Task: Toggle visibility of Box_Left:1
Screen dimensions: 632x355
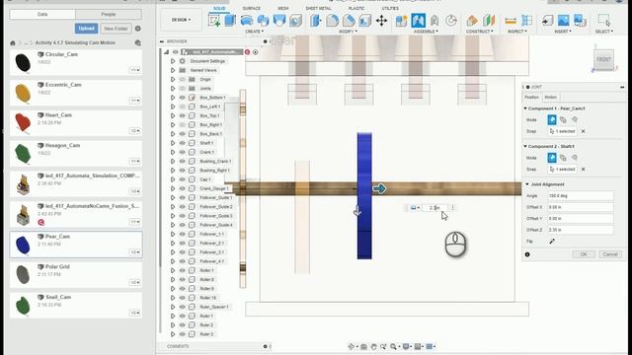Action: click(x=182, y=106)
